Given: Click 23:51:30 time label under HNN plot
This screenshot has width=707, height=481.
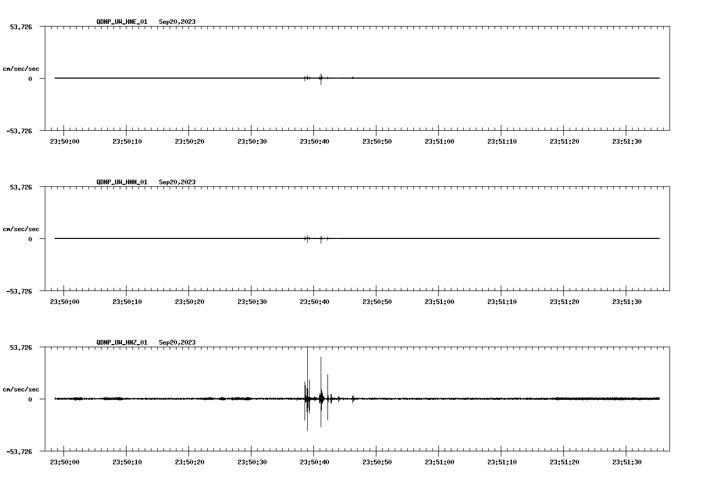Looking at the screenshot, I should [x=627, y=302].
